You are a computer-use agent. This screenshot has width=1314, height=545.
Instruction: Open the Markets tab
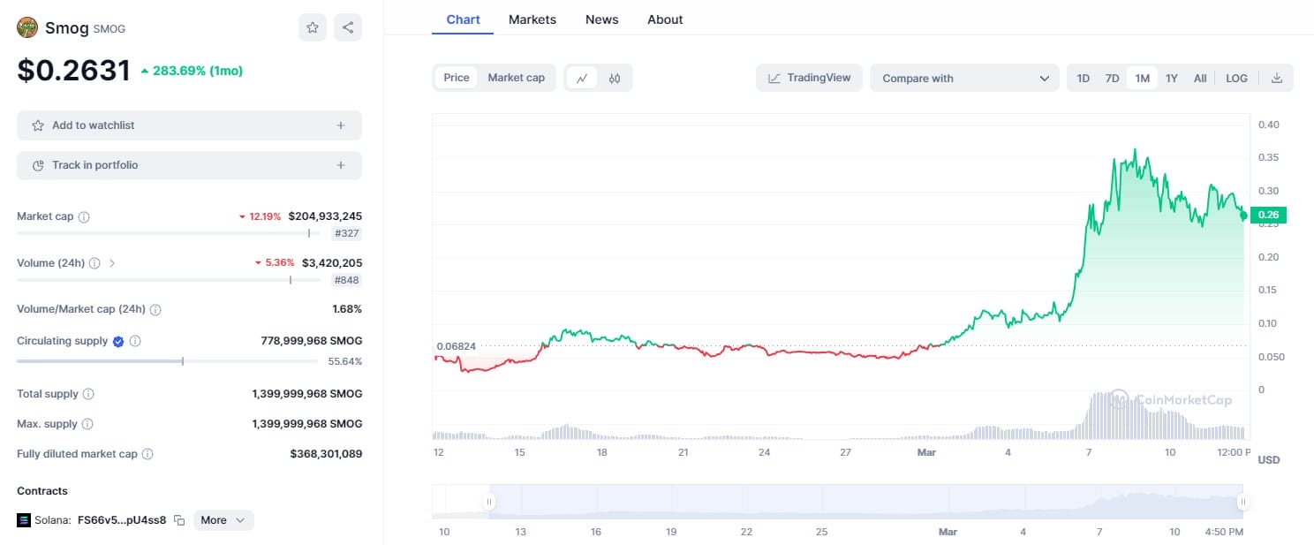click(532, 19)
